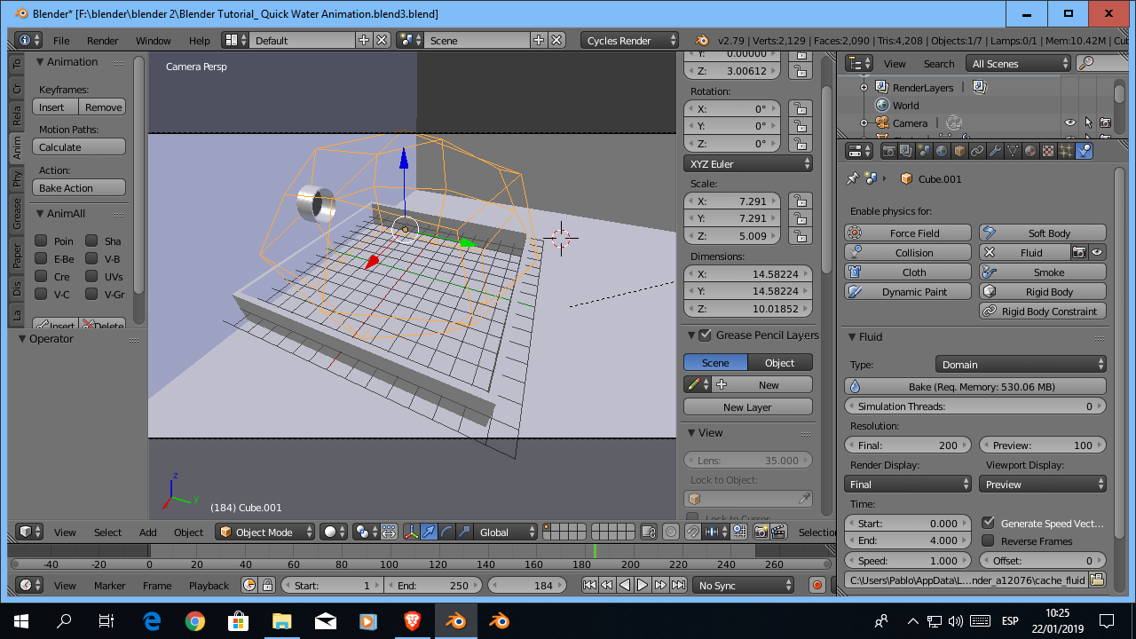The width and height of the screenshot is (1136, 639).
Task: Click the 3D manipulator axes toggle icon
Action: [412, 532]
